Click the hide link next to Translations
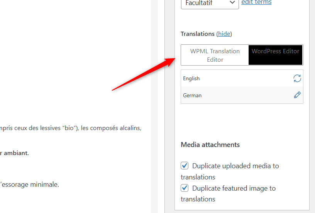This screenshot has height=213, width=315. coord(224,34)
